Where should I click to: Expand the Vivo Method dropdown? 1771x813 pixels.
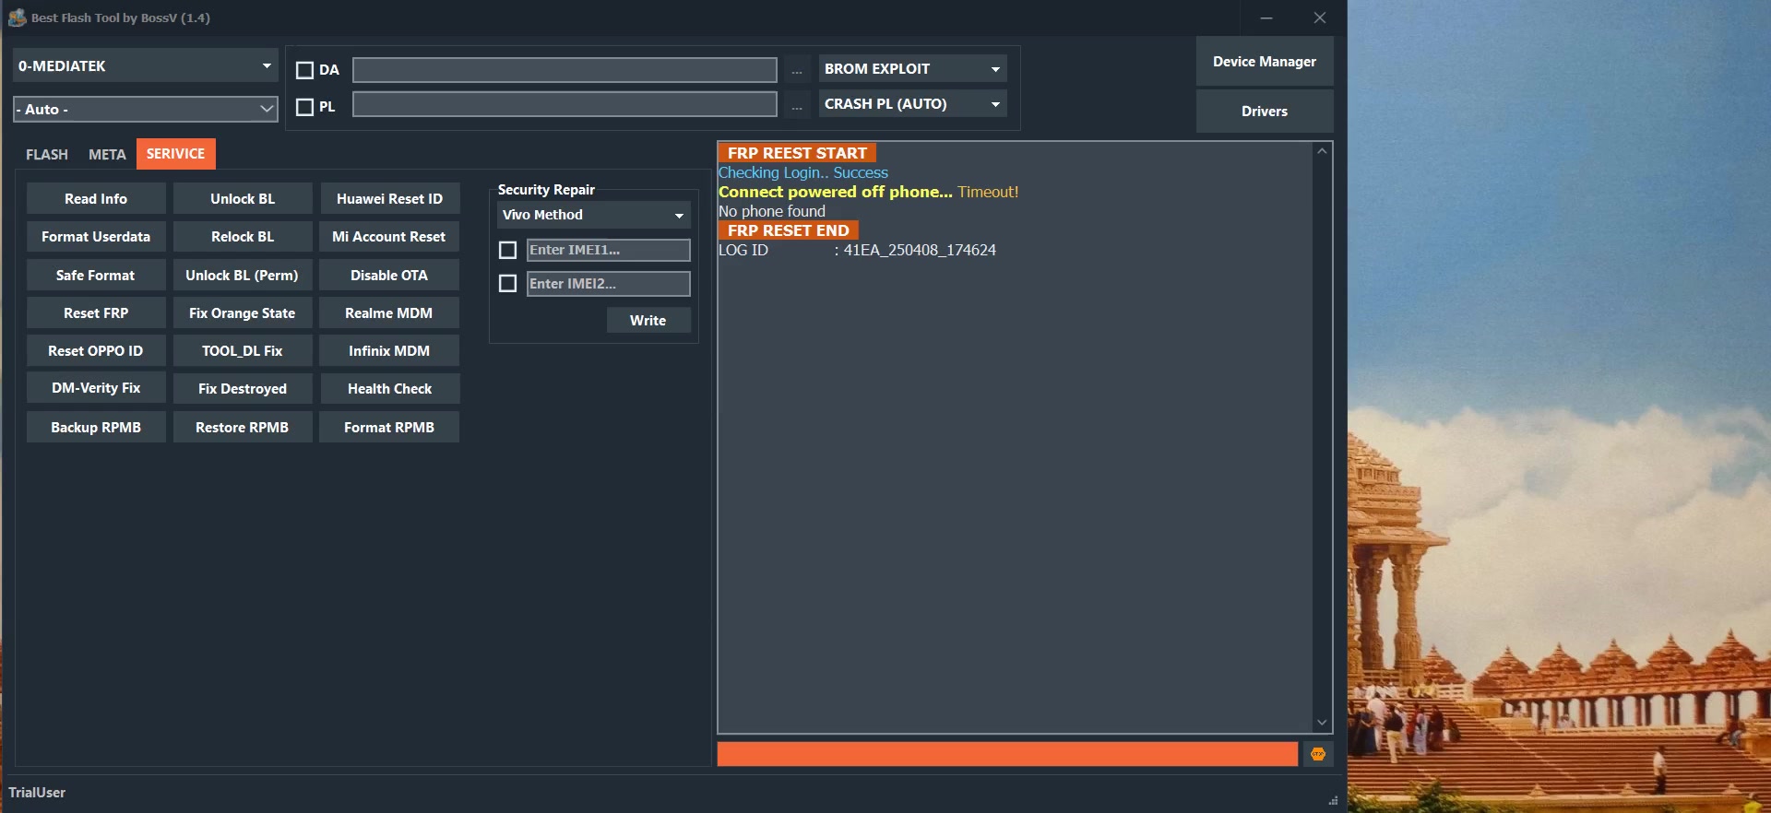coord(593,215)
